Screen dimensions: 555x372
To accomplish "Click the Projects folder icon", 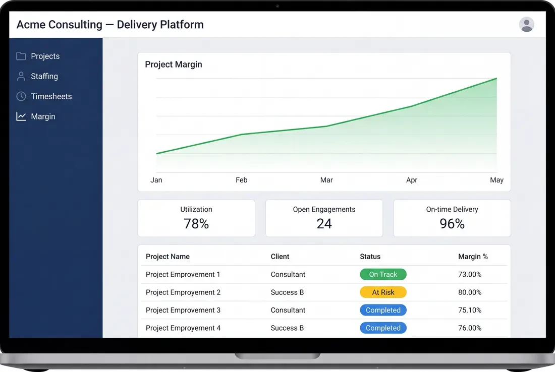I will (21, 56).
